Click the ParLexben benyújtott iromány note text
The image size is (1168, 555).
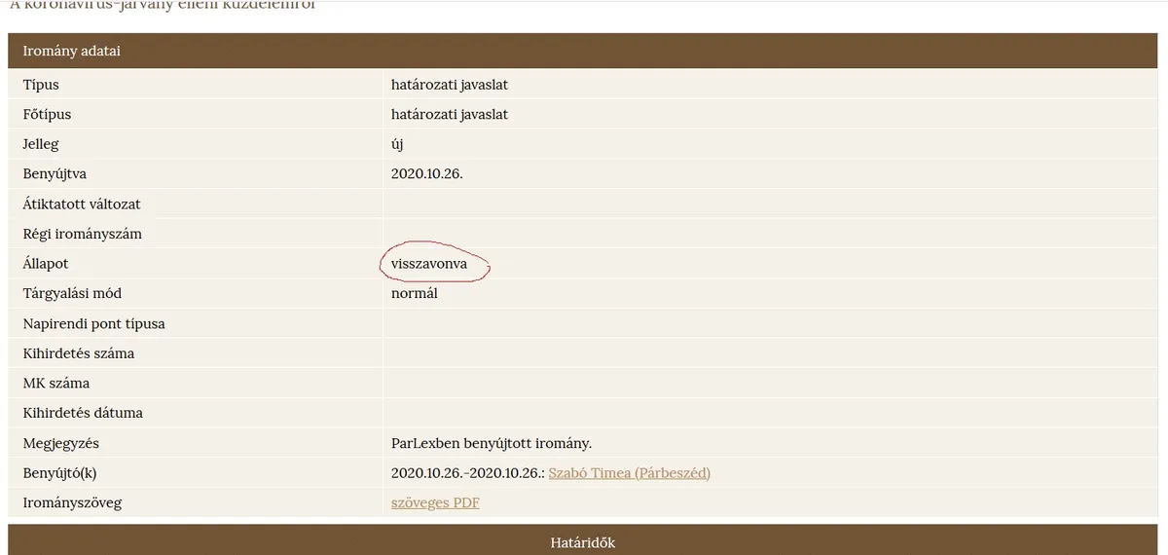click(491, 444)
